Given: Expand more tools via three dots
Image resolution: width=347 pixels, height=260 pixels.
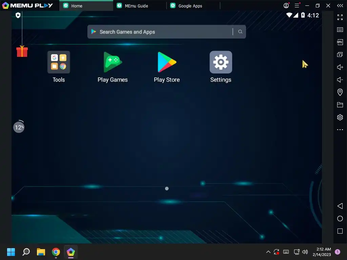Looking at the screenshot, I should pyautogui.click(x=340, y=130).
